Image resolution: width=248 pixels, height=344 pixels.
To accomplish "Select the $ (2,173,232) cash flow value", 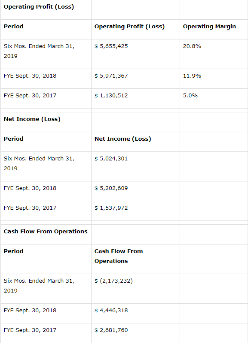I will (113, 281).
